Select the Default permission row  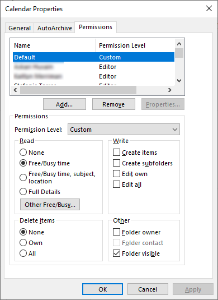pos(93,57)
